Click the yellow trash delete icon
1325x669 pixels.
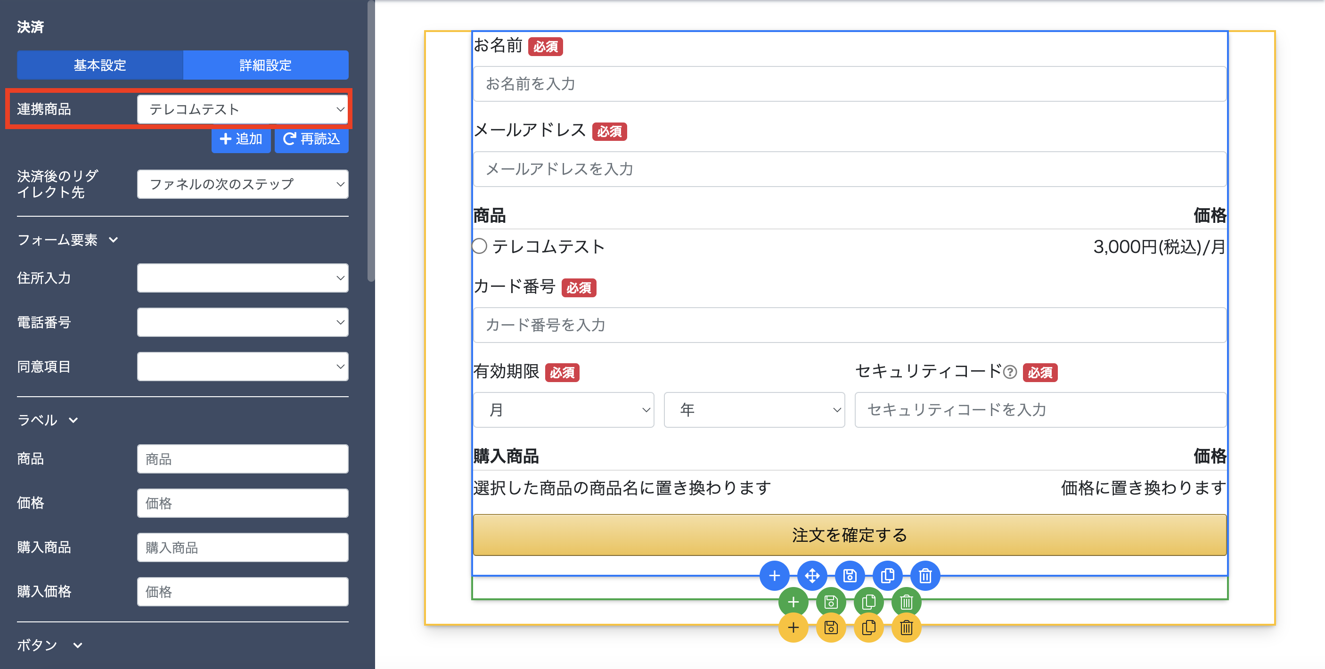(906, 628)
